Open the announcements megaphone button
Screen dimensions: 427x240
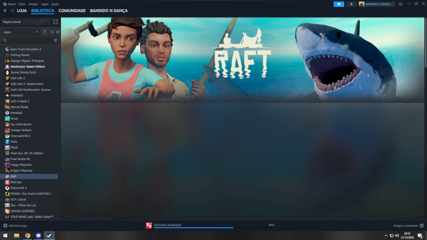click(x=339, y=4)
